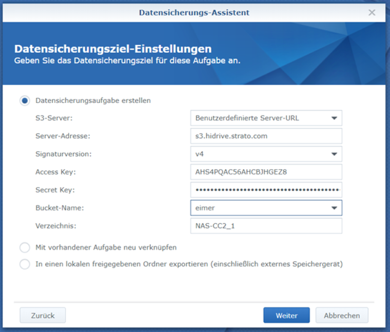Click the Weiter button

(x=286, y=315)
